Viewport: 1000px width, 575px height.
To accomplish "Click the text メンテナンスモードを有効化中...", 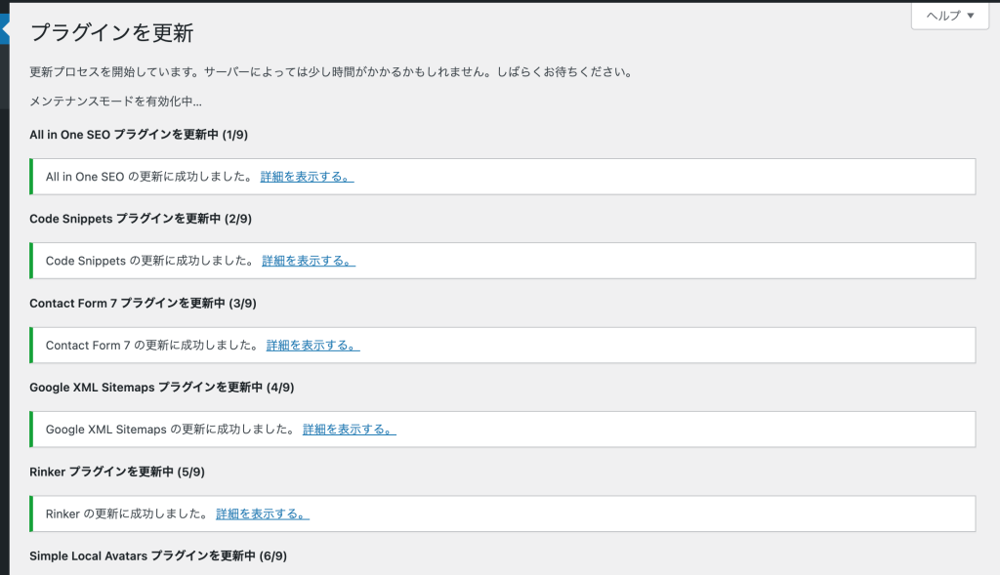I will pyautogui.click(x=115, y=102).
